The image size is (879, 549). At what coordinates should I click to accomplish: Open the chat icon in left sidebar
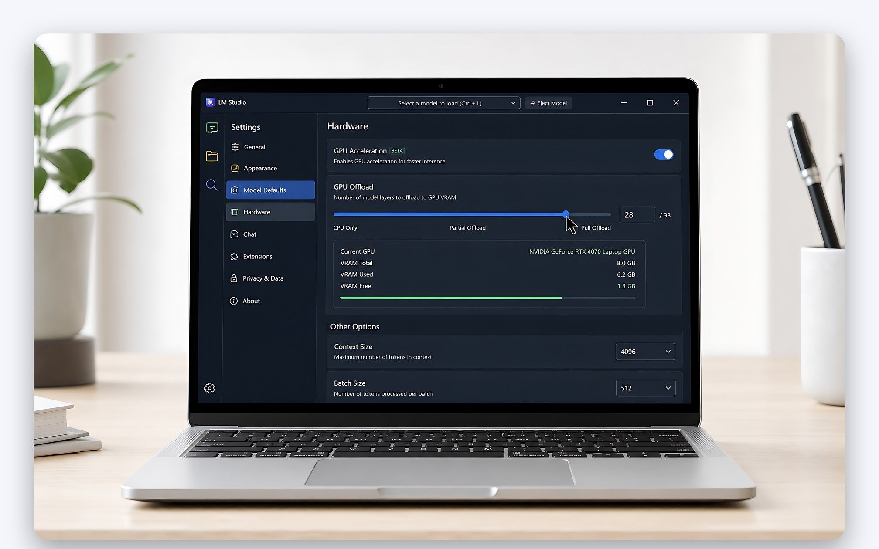212,128
